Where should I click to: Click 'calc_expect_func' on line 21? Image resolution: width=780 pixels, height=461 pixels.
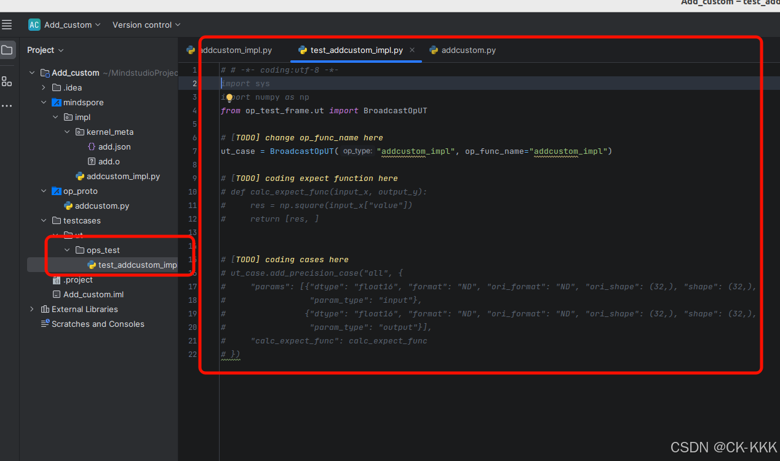coord(388,341)
